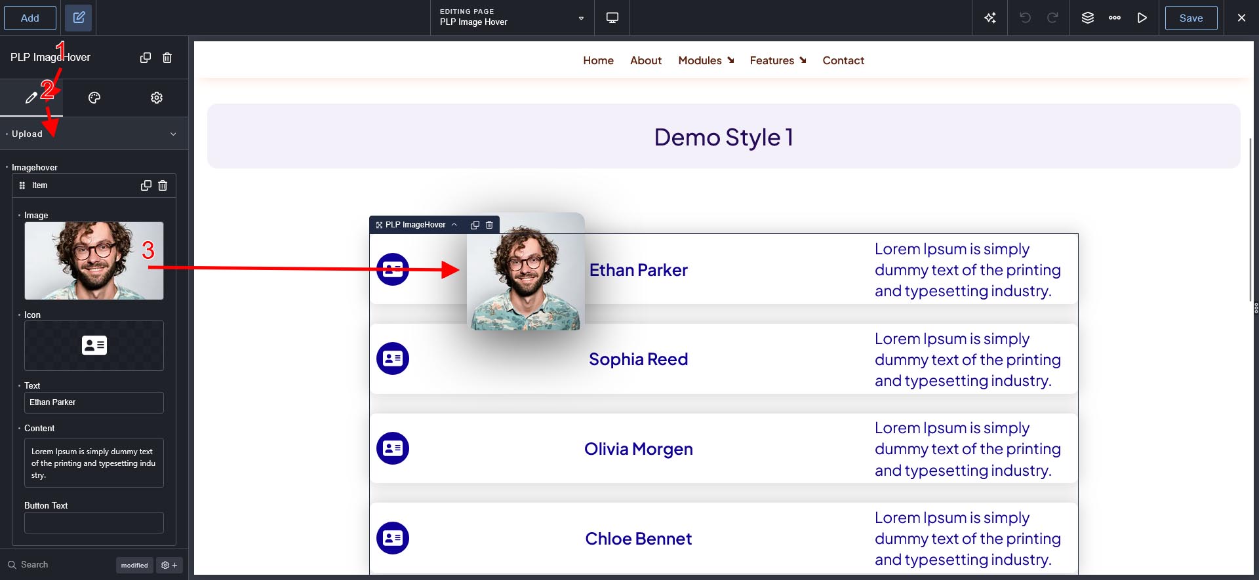Viewport: 1259px width, 580px height.
Task: Click the Lorem Ipsum text in Olivia Morgen row
Action: click(967, 449)
